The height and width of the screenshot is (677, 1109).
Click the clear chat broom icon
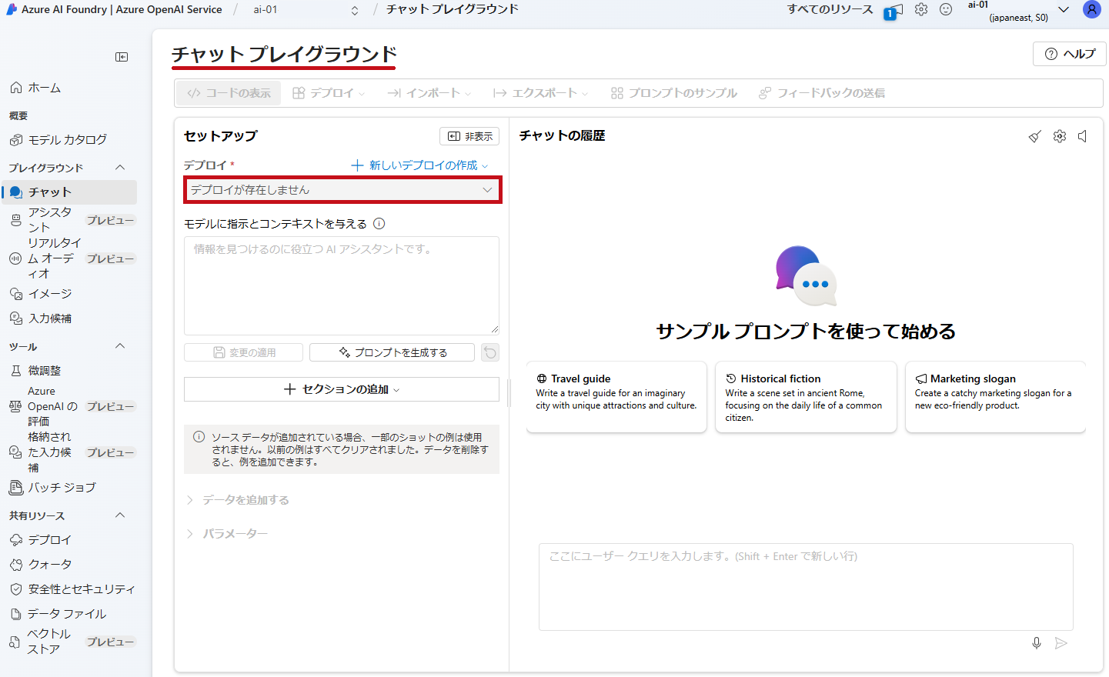tap(1035, 136)
